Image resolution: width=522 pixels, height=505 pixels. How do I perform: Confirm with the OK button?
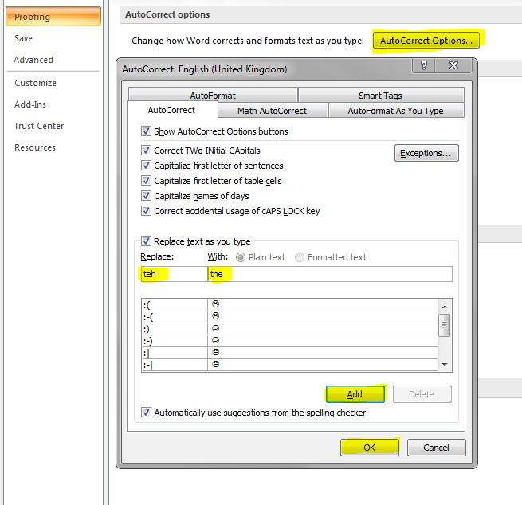[x=370, y=448]
